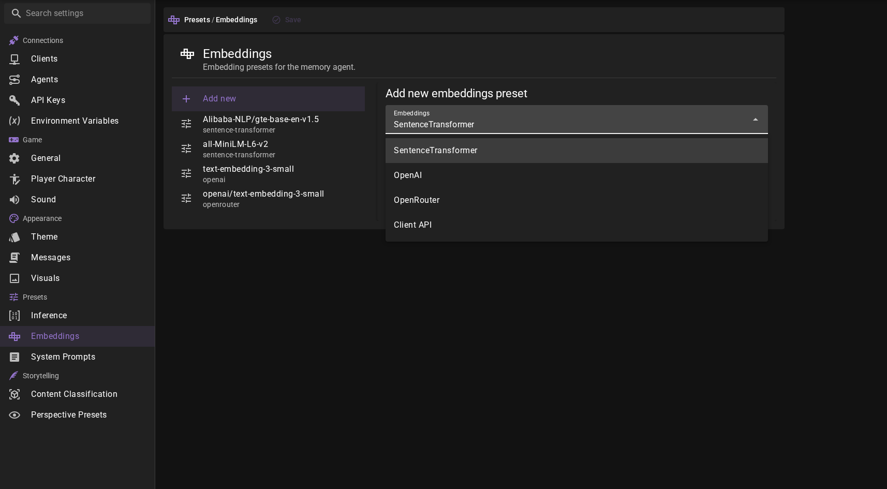Screen dimensions: 887x489
Task: Click the Sound speaker icon
Action: point(14,200)
